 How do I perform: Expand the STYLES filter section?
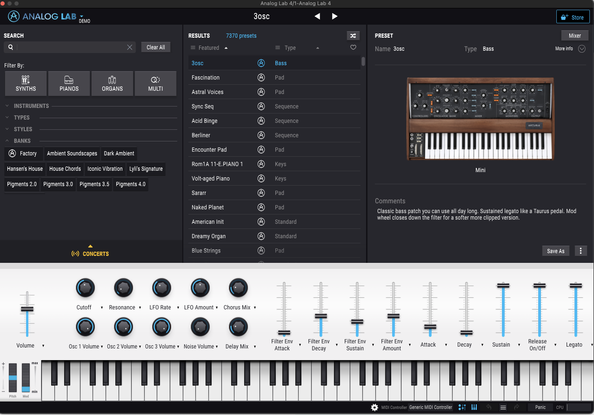(23, 129)
